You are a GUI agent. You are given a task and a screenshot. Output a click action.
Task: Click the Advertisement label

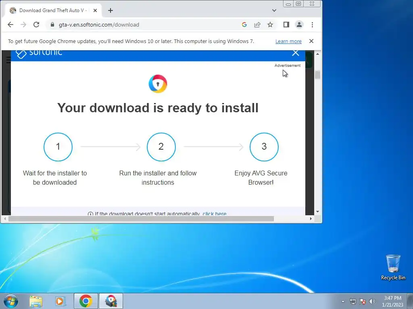287,66
